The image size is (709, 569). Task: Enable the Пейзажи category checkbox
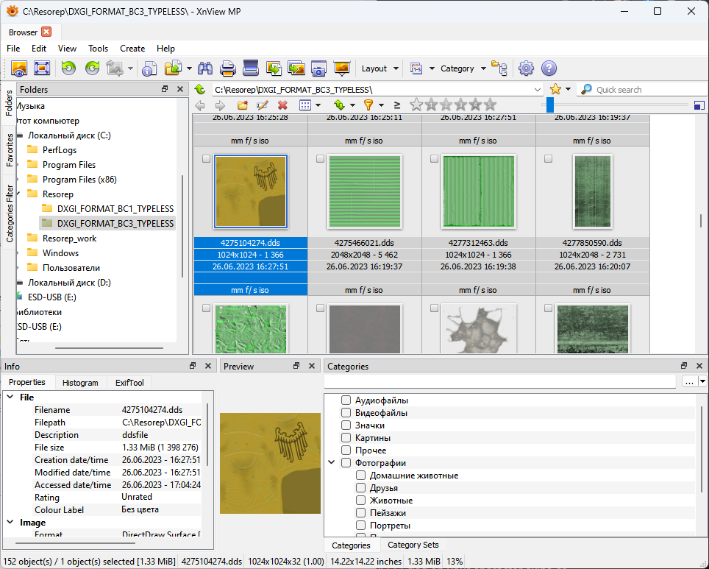click(x=360, y=513)
